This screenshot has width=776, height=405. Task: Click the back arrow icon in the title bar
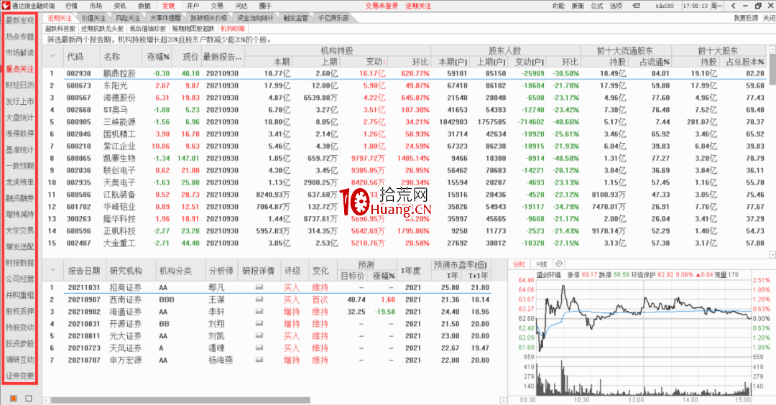pos(734,6)
